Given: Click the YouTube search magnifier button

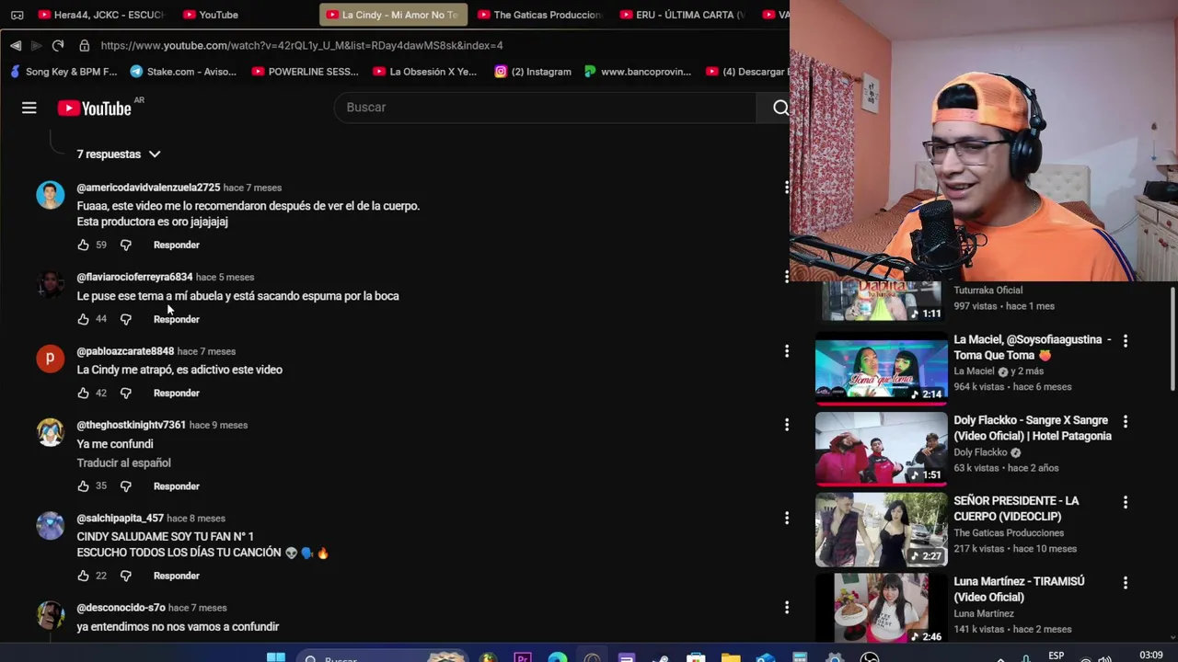Looking at the screenshot, I should (x=780, y=108).
